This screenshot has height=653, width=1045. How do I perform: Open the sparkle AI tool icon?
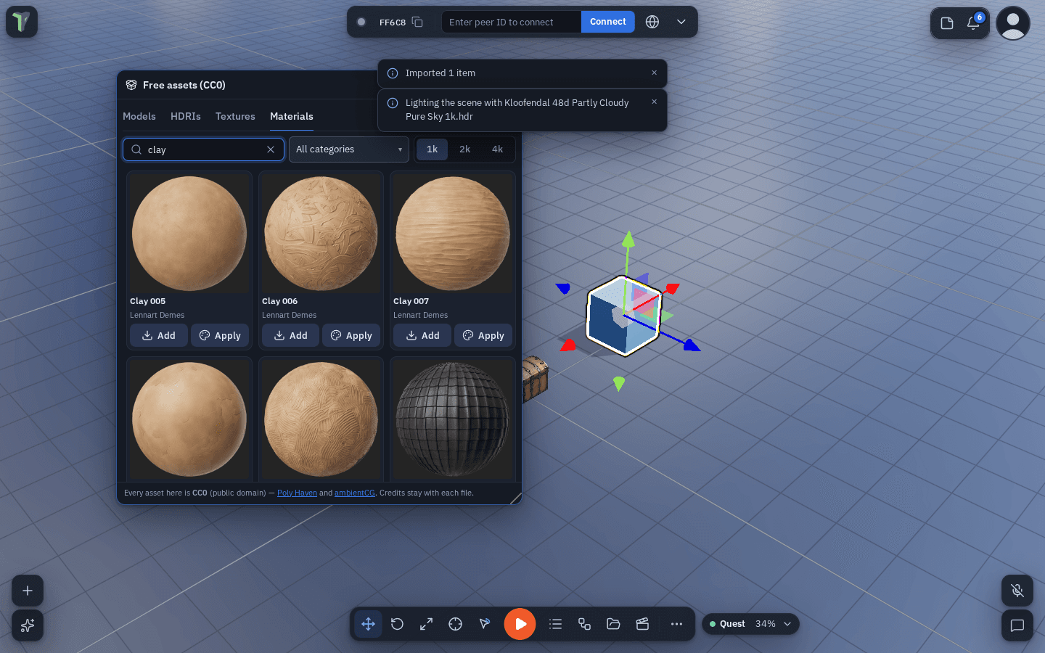28,625
